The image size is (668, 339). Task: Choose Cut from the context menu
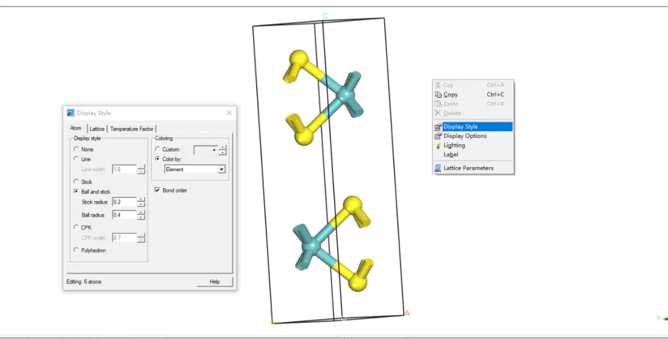(473, 85)
